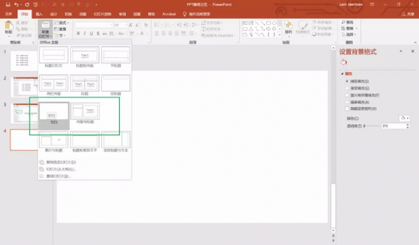Image resolution: width=419 pixels, height=245 pixels.
Task: Start slideshow from beginning via quick access icon
Action: 35,5
